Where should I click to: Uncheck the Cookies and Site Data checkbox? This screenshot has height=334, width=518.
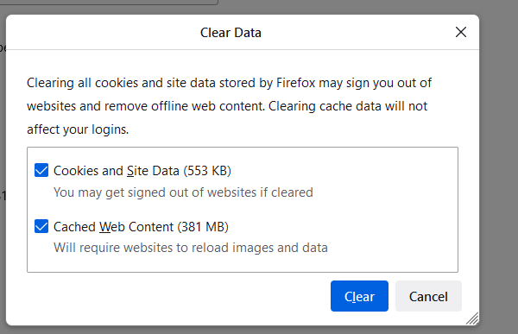coord(41,171)
